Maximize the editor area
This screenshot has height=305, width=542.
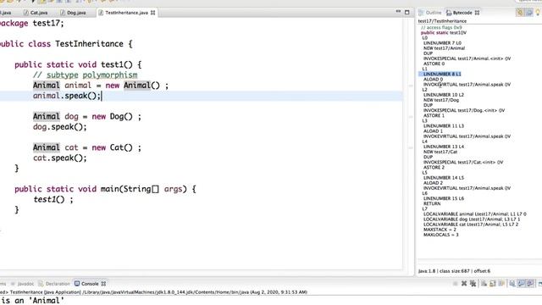tap(407, 13)
